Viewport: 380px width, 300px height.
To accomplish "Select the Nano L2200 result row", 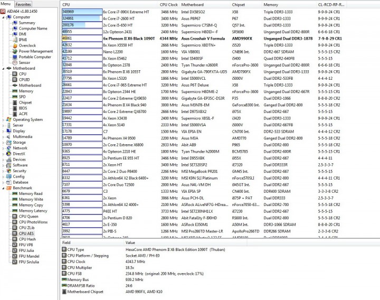I will 204,52.
